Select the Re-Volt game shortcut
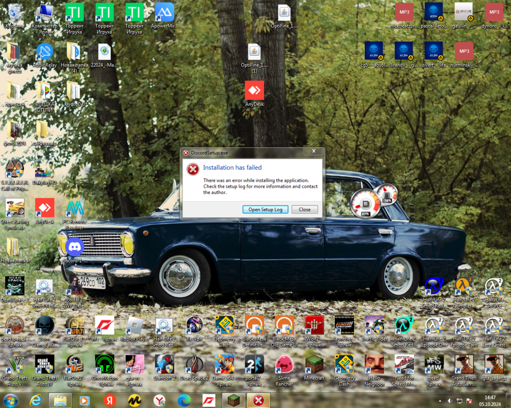This screenshot has height=408, width=511. pyautogui.click(x=195, y=328)
